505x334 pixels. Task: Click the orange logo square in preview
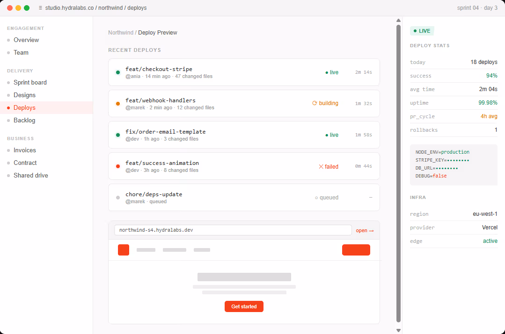pos(124,250)
